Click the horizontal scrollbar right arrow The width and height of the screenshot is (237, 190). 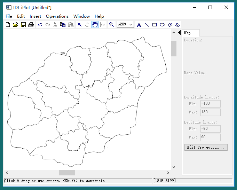pos(168,173)
